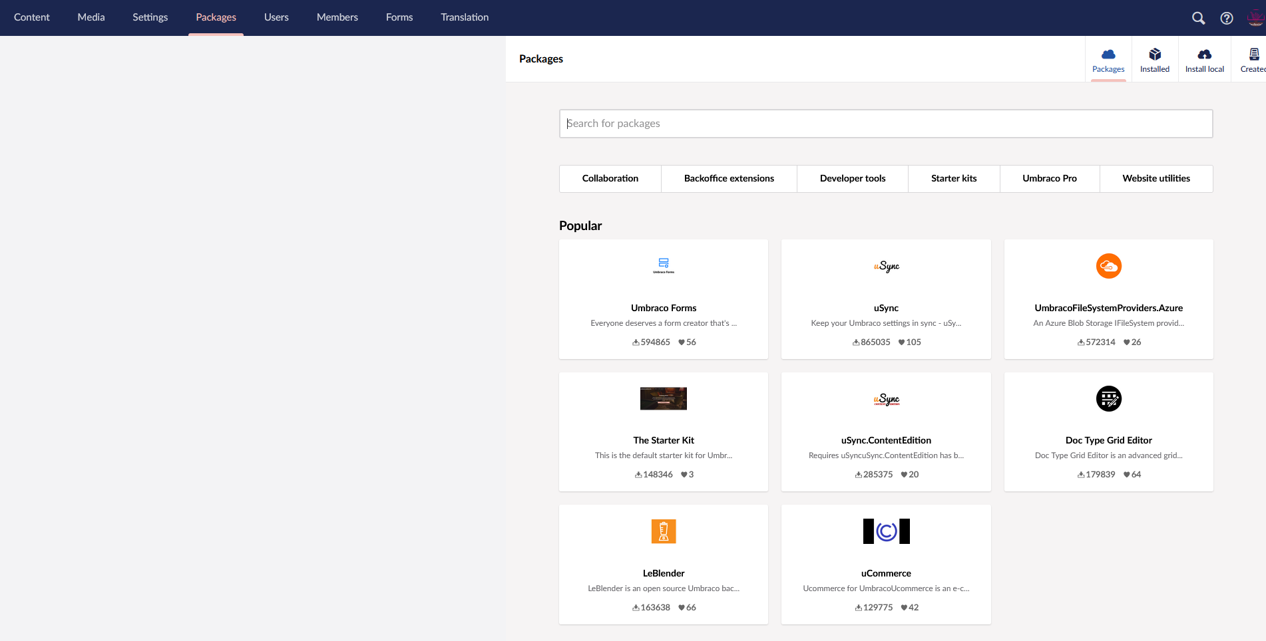This screenshot has height=641, width=1266.
Task: Click the LeBlender blender icon
Action: [x=663, y=531]
